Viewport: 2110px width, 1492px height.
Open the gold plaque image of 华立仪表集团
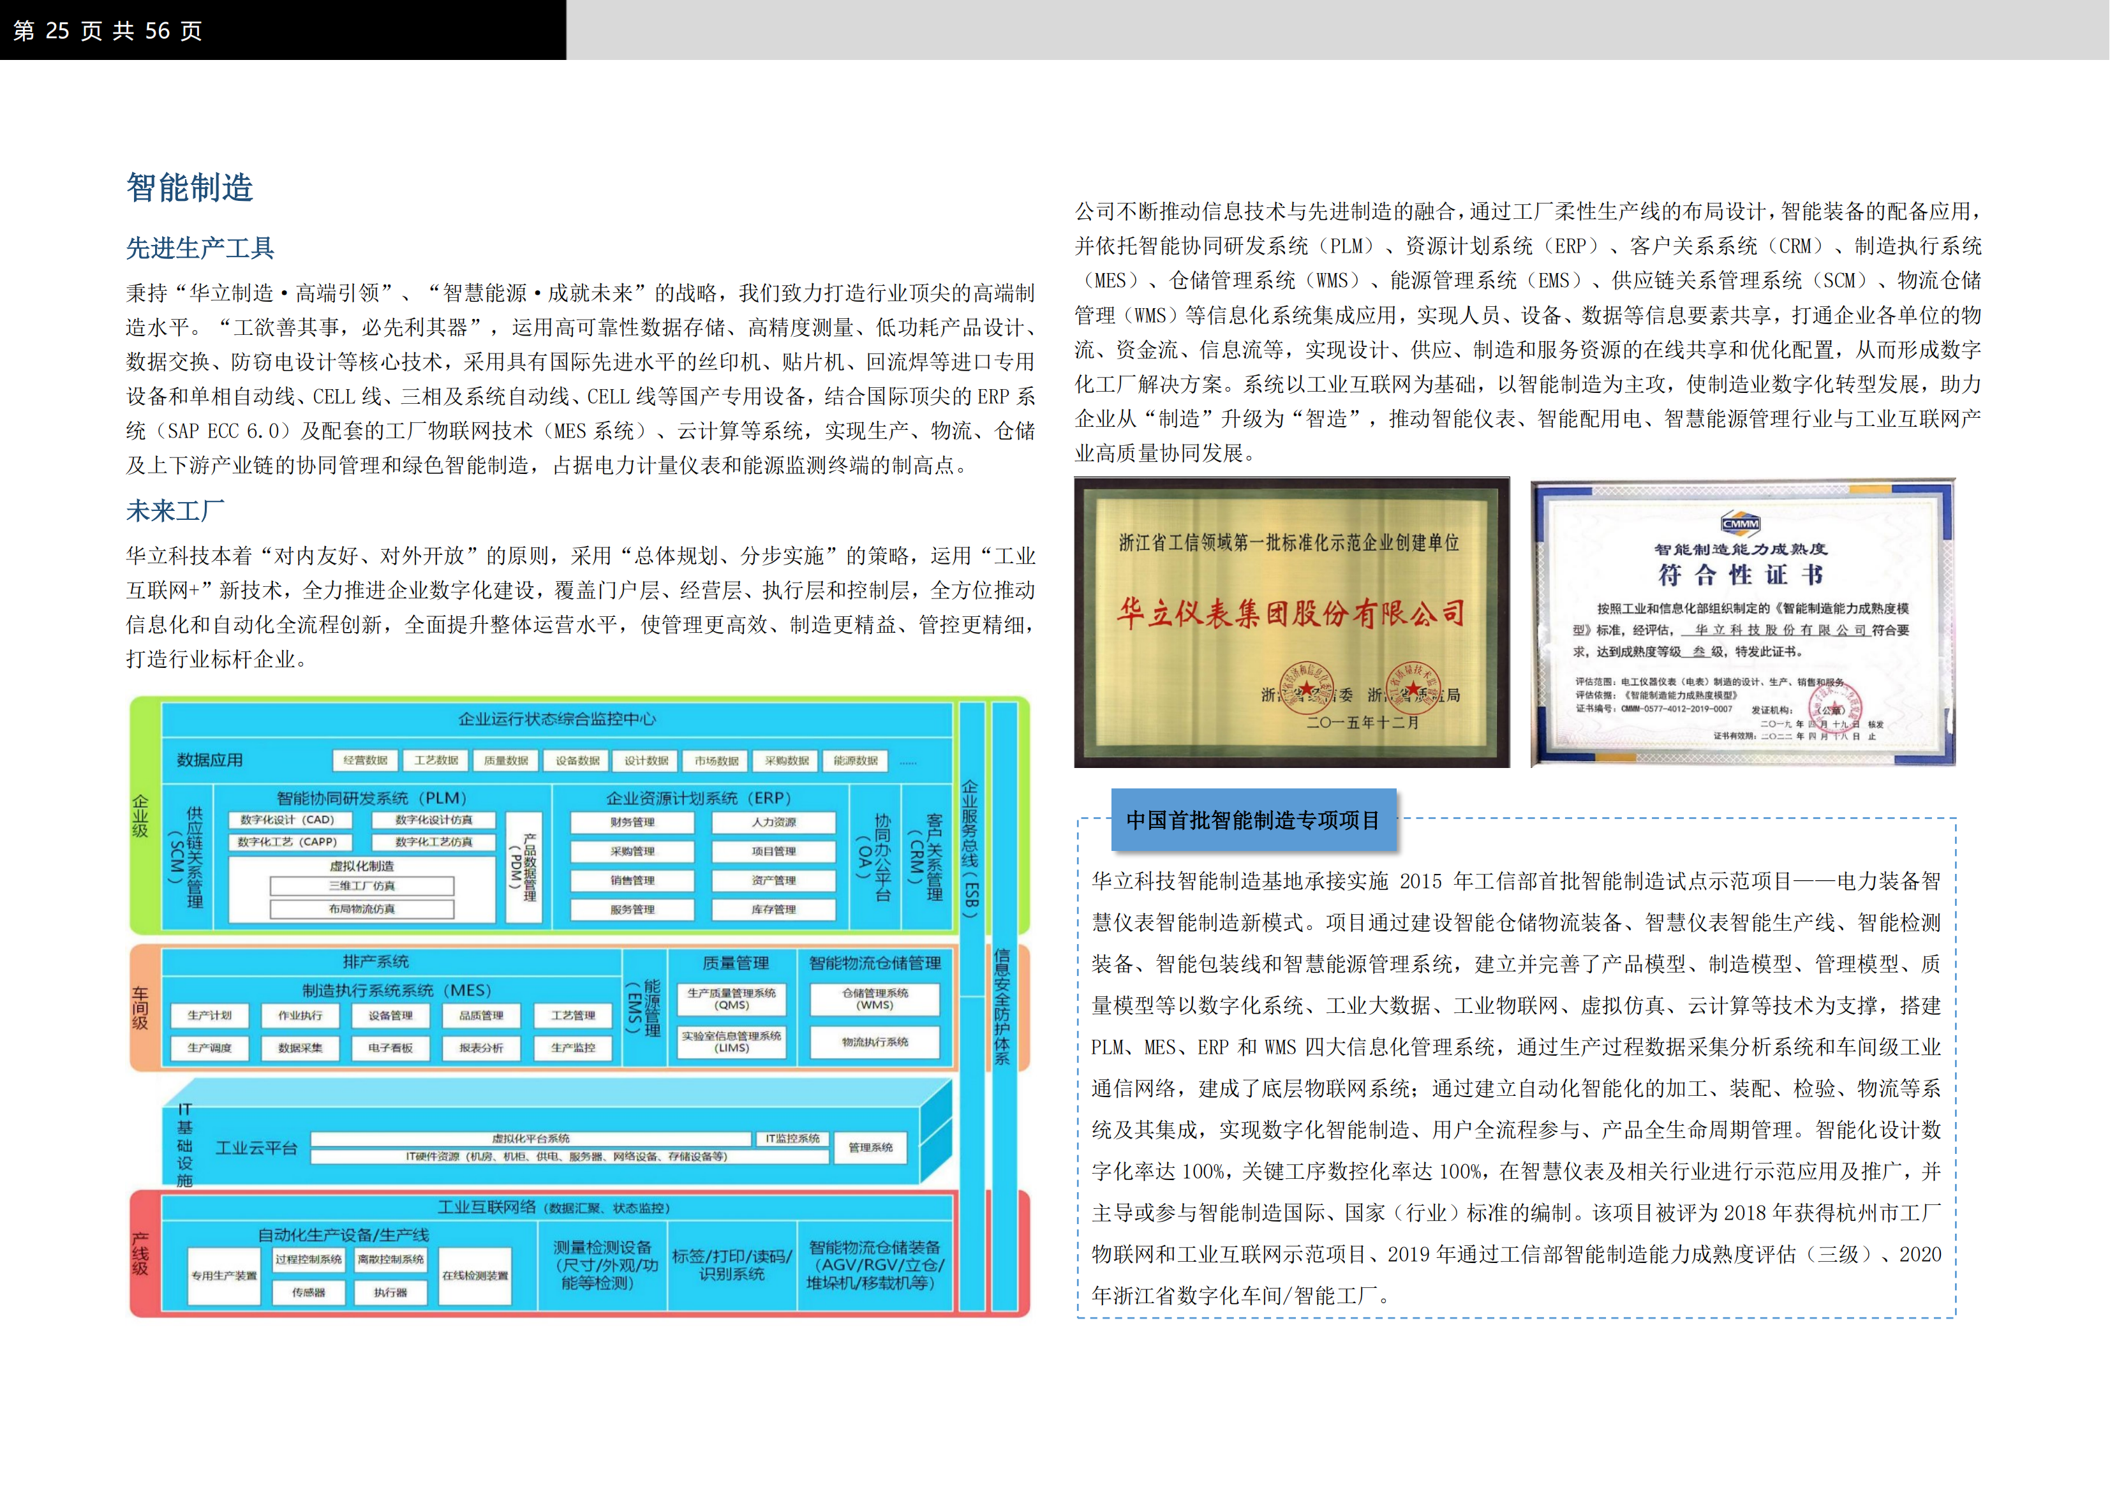pyautogui.click(x=1290, y=622)
